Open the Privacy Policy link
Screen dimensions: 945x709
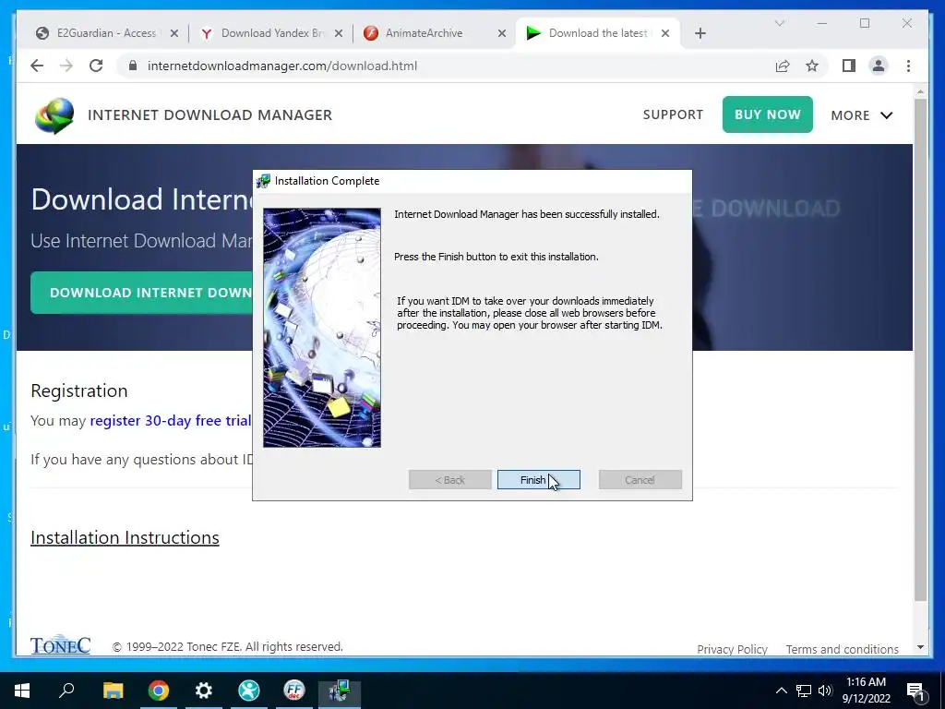click(x=732, y=649)
